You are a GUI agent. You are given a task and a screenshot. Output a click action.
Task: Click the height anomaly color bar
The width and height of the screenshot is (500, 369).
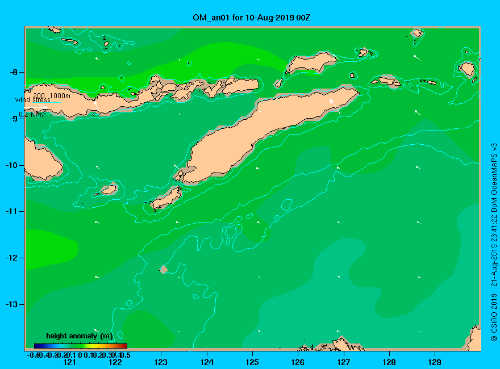pos(81,346)
